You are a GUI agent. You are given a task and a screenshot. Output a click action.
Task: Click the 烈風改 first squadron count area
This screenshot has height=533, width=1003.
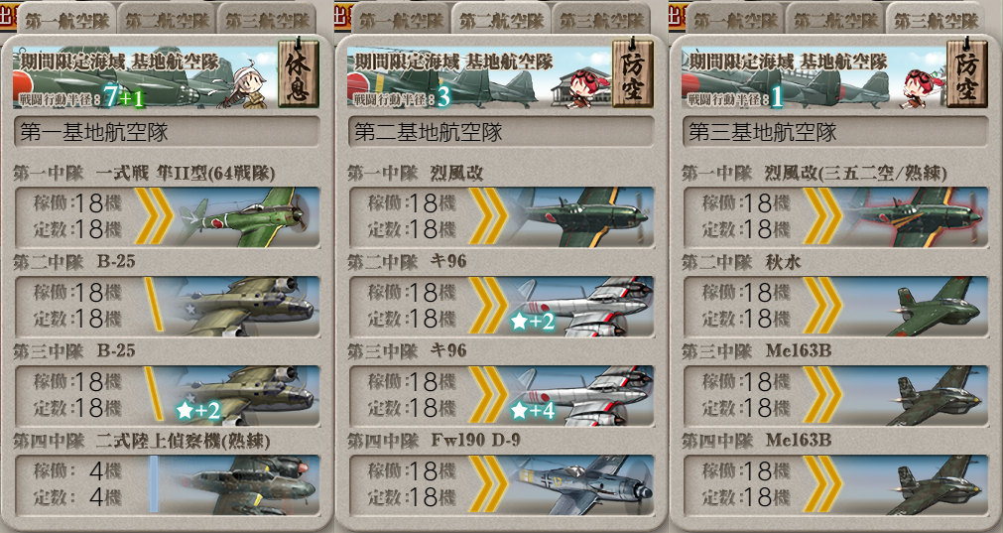click(412, 216)
